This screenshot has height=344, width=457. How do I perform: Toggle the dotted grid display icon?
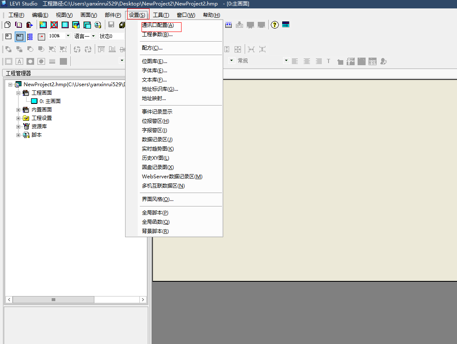[41, 37]
